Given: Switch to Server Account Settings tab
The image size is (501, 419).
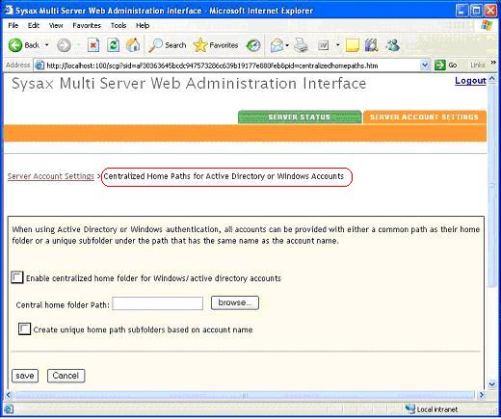Looking at the screenshot, I should 424,117.
